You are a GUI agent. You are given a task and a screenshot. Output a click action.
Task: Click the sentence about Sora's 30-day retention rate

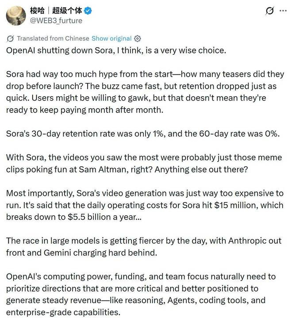143,134
